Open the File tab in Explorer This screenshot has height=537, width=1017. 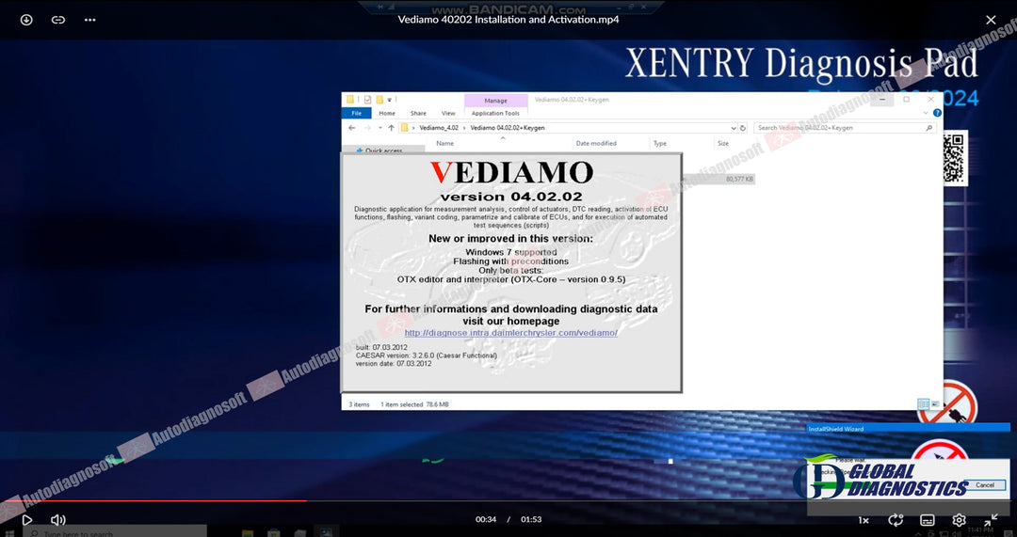coord(356,113)
